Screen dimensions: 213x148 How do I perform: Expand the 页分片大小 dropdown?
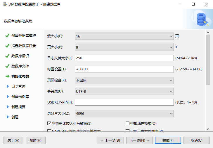(x=124, y=113)
